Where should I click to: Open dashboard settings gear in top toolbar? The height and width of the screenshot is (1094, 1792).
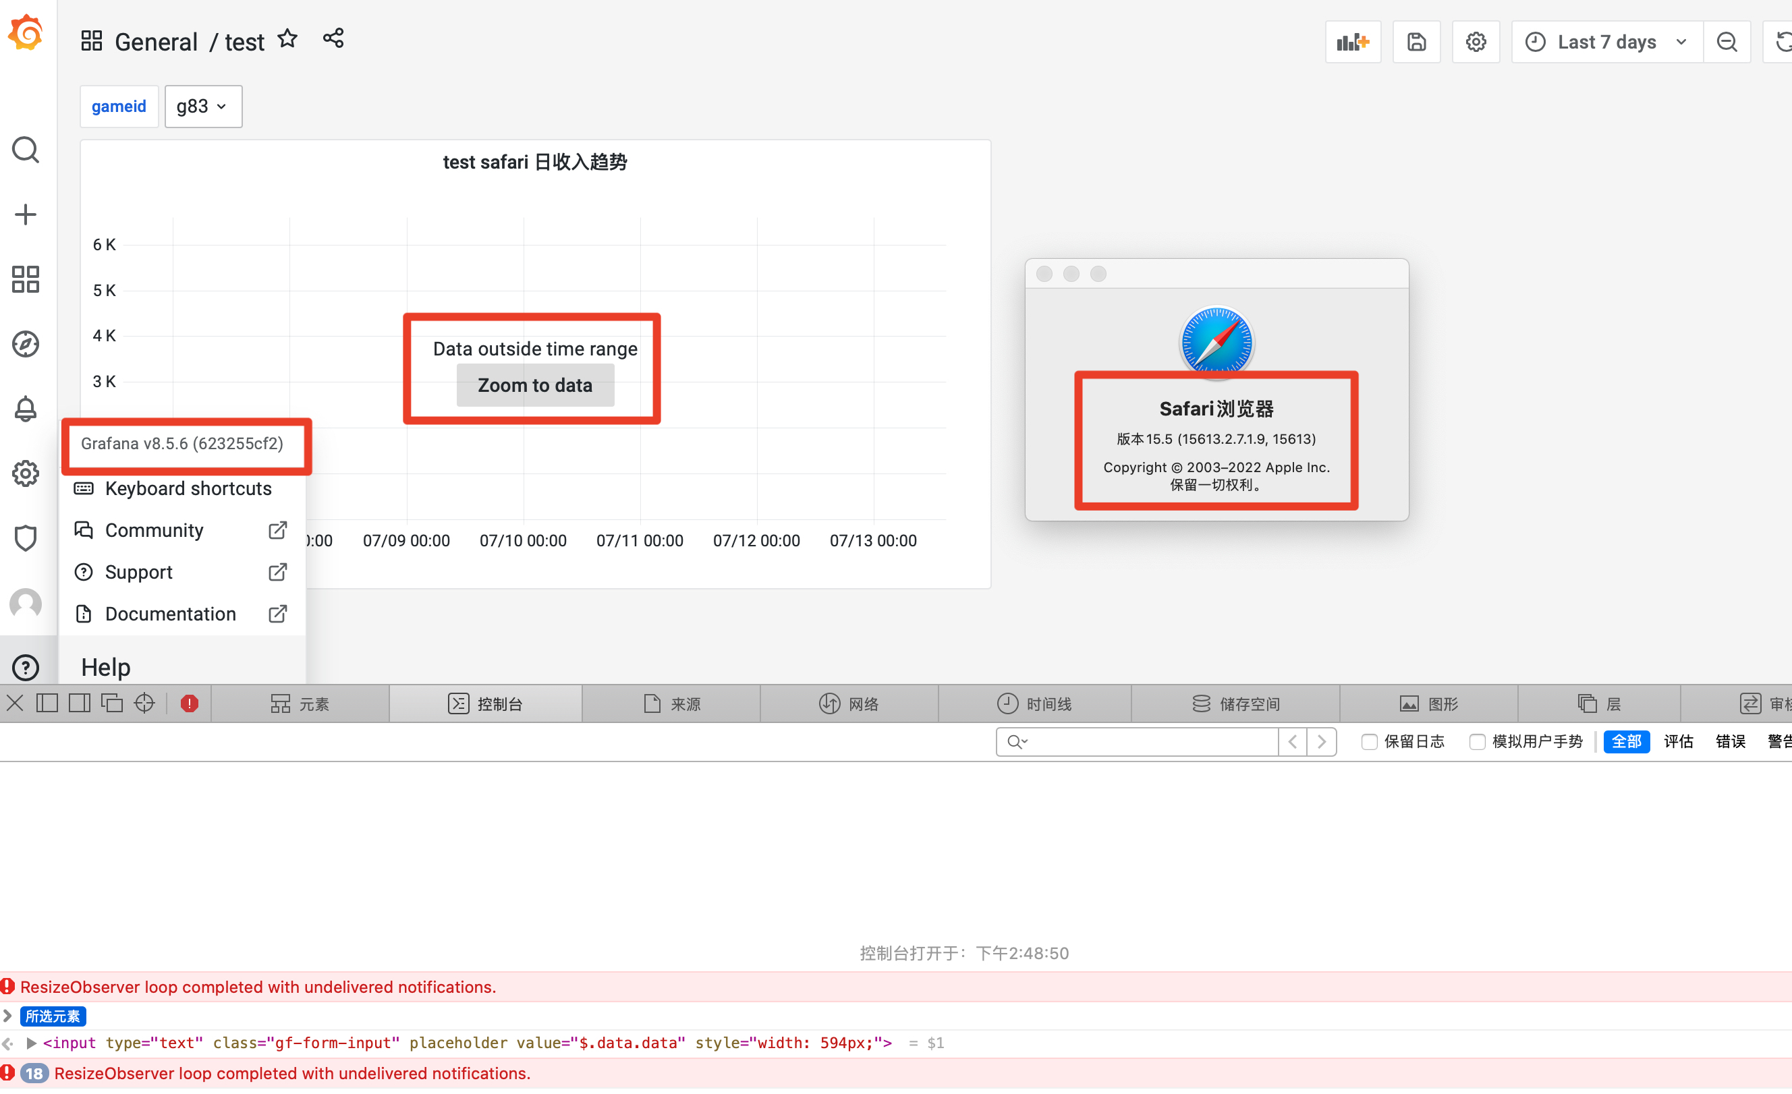pos(1476,41)
